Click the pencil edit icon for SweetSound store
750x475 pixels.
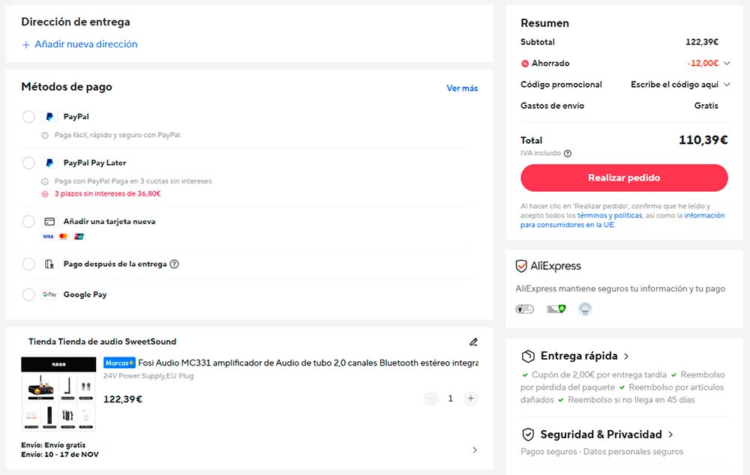473,342
